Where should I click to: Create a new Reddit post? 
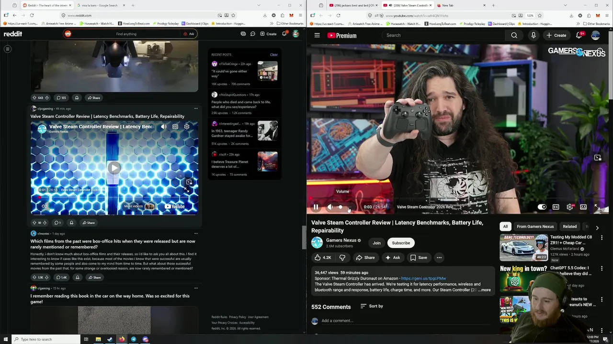[x=268, y=34]
